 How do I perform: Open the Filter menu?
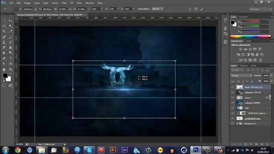[x=64, y=3]
